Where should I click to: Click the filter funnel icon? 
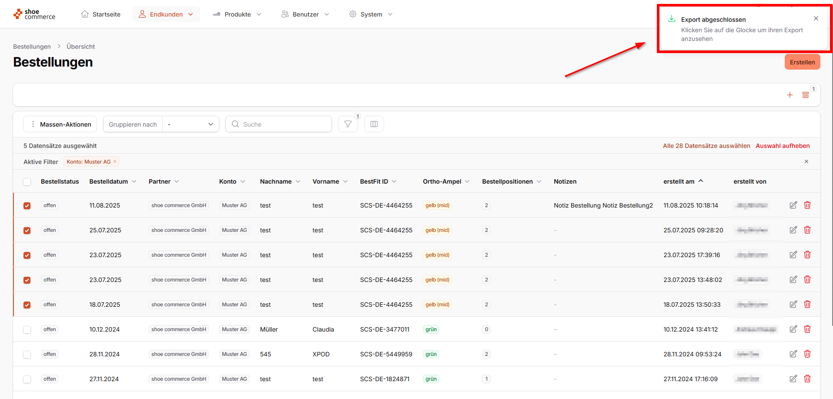point(348,124)
